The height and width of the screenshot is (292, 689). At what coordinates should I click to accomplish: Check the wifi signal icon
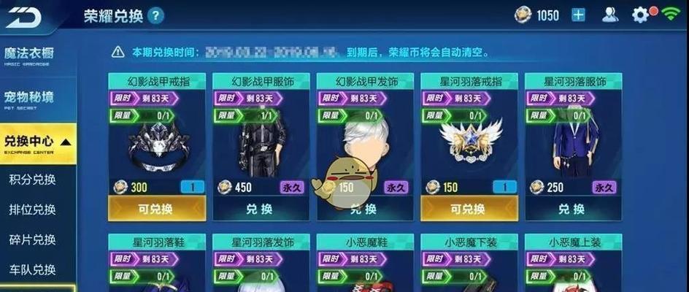pyautogui.click(x=671, y=15)
